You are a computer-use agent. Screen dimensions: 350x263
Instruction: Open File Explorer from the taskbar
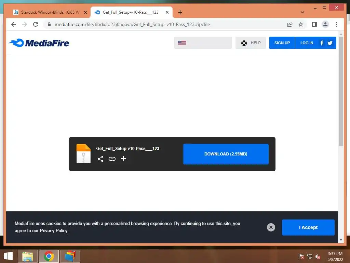[x=28, y=256]
